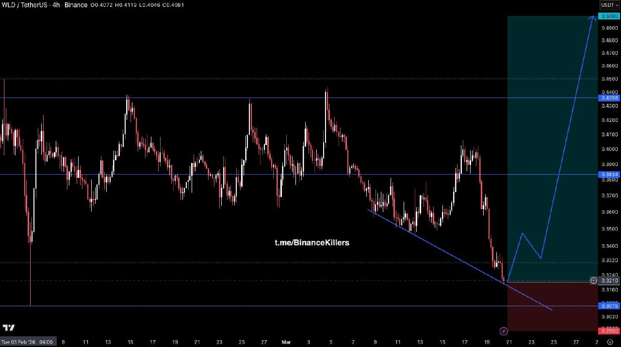Viewport: 621px width, 347px height.
Task: Open chart settings hexagon icon at bottom right
Action: [610, 342]
